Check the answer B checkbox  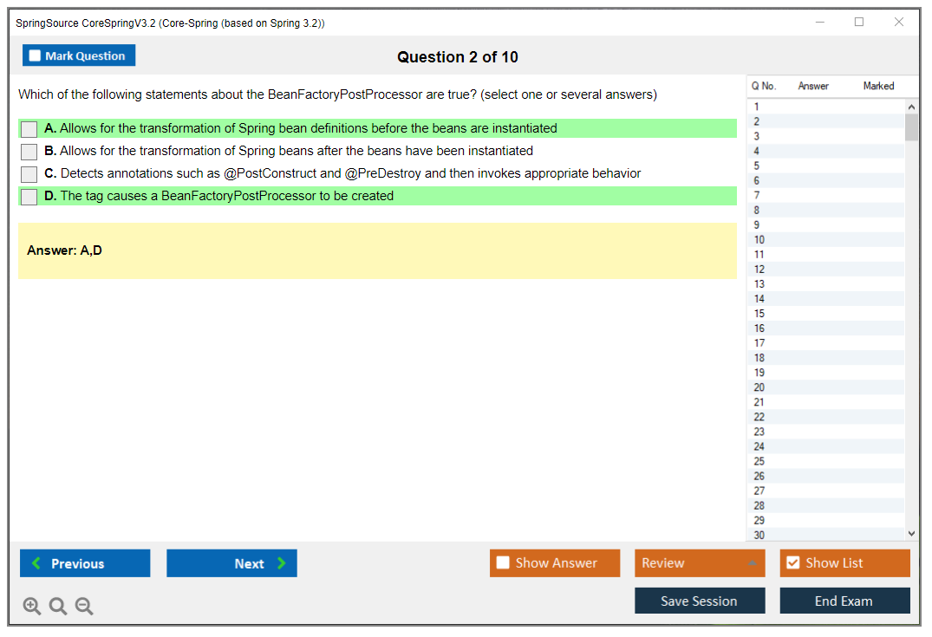29,152
